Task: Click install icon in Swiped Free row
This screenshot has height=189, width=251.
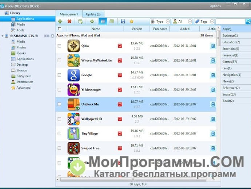Action: click(213, 148)
